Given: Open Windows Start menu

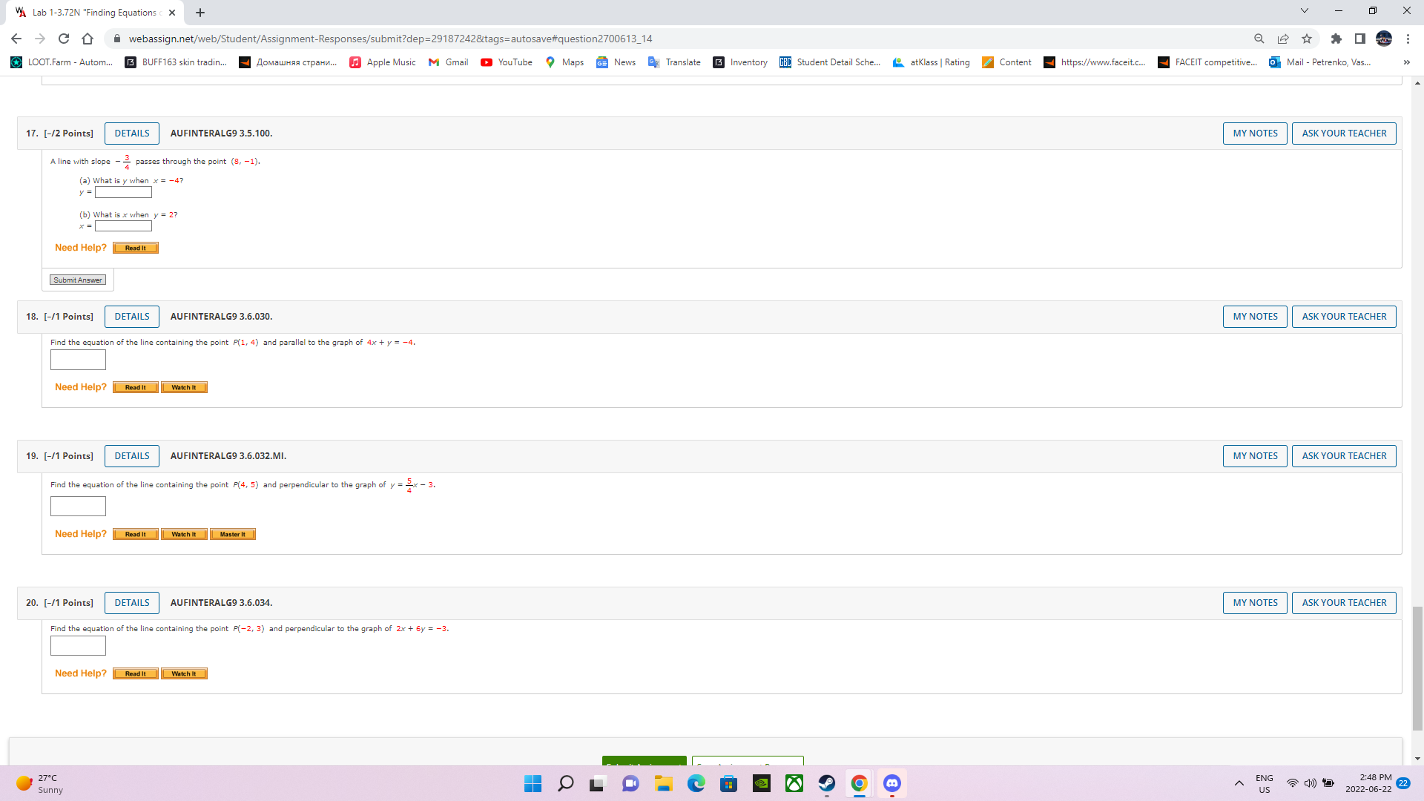Looking at the screenshot, I should pos(533,783).
